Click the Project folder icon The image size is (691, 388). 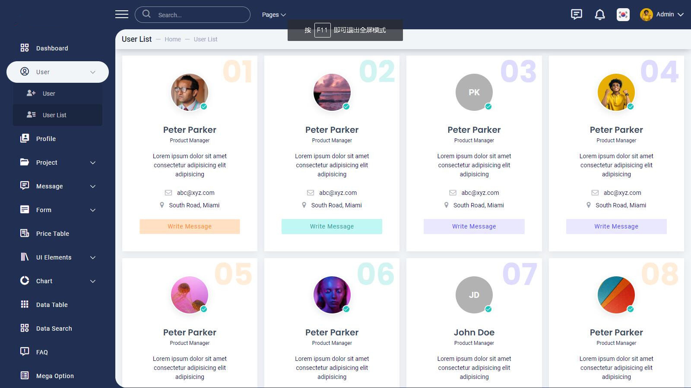(25, 162)
